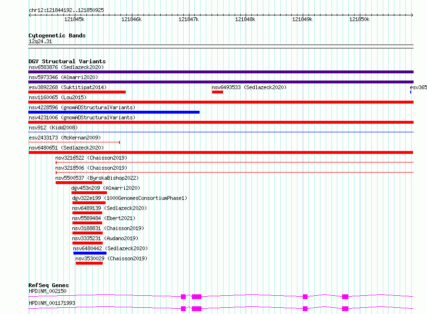Image resolution: width=427 pixels, height=314 pixels.
Task: Open variant nsv6493533 (Sedlazeck2020) label
Action: (249, 87)
